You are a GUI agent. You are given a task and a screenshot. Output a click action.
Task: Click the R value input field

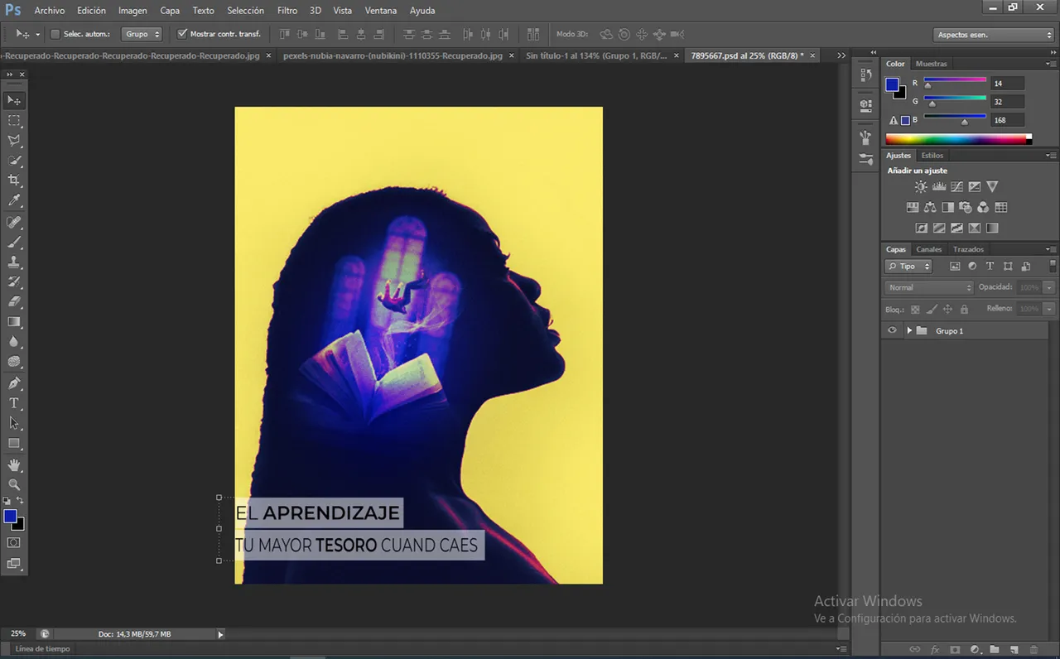pos(1007,84)
